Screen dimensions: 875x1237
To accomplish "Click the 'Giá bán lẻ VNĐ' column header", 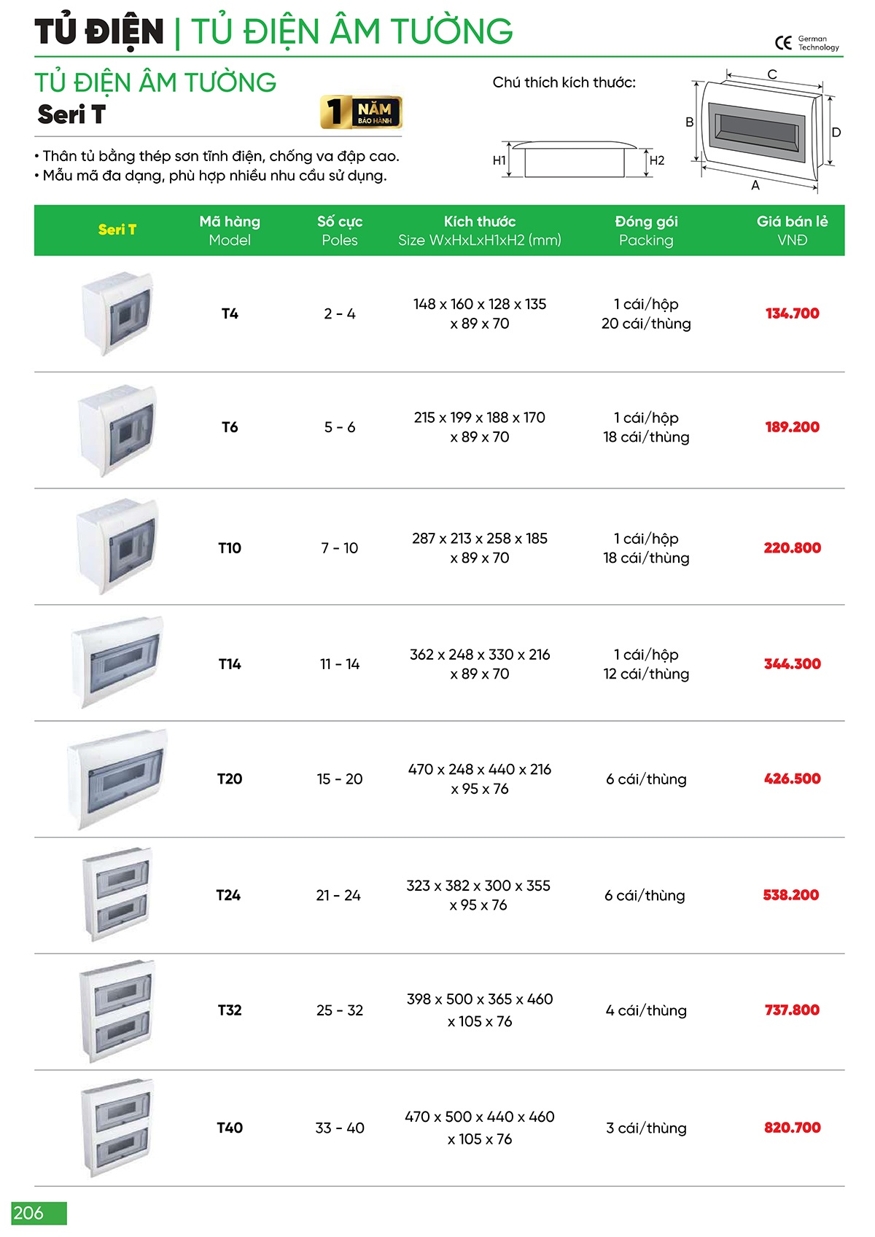I will click(792, 230).
